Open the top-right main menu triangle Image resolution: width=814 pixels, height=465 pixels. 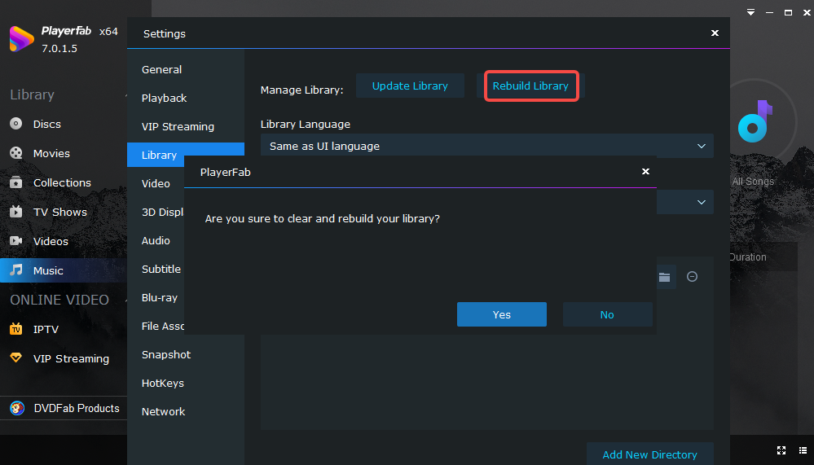[750, 12]
